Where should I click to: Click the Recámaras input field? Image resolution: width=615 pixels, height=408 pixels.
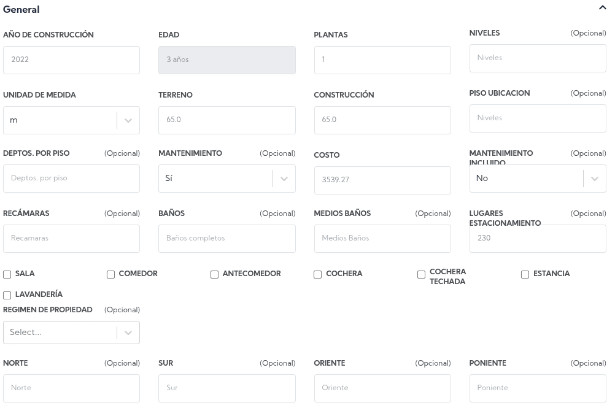click(71, 239)
